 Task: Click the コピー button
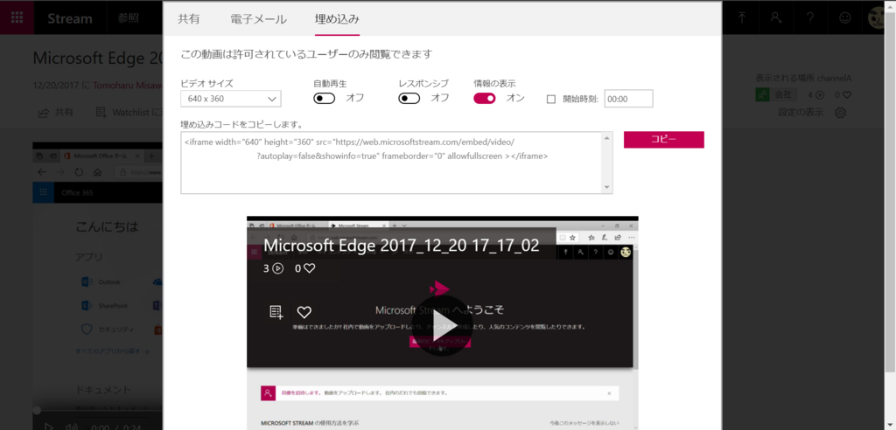pos(663,139)
